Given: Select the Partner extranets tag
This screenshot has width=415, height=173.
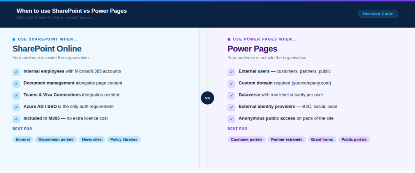Looking at the screenshot, I should [x=287, y=139].
